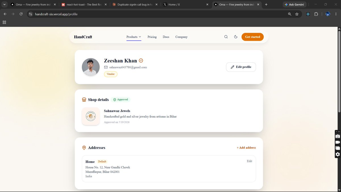Click the Approved status badge
Screen dimensions: 341x192
121,100
